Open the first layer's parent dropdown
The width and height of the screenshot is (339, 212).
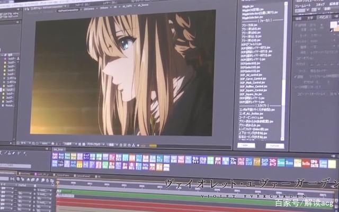click(44, 190)
